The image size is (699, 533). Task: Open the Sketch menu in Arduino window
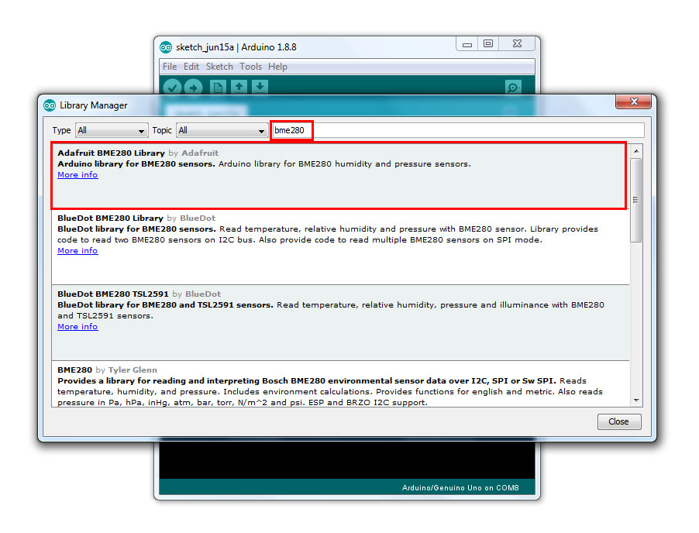[219, 67]
